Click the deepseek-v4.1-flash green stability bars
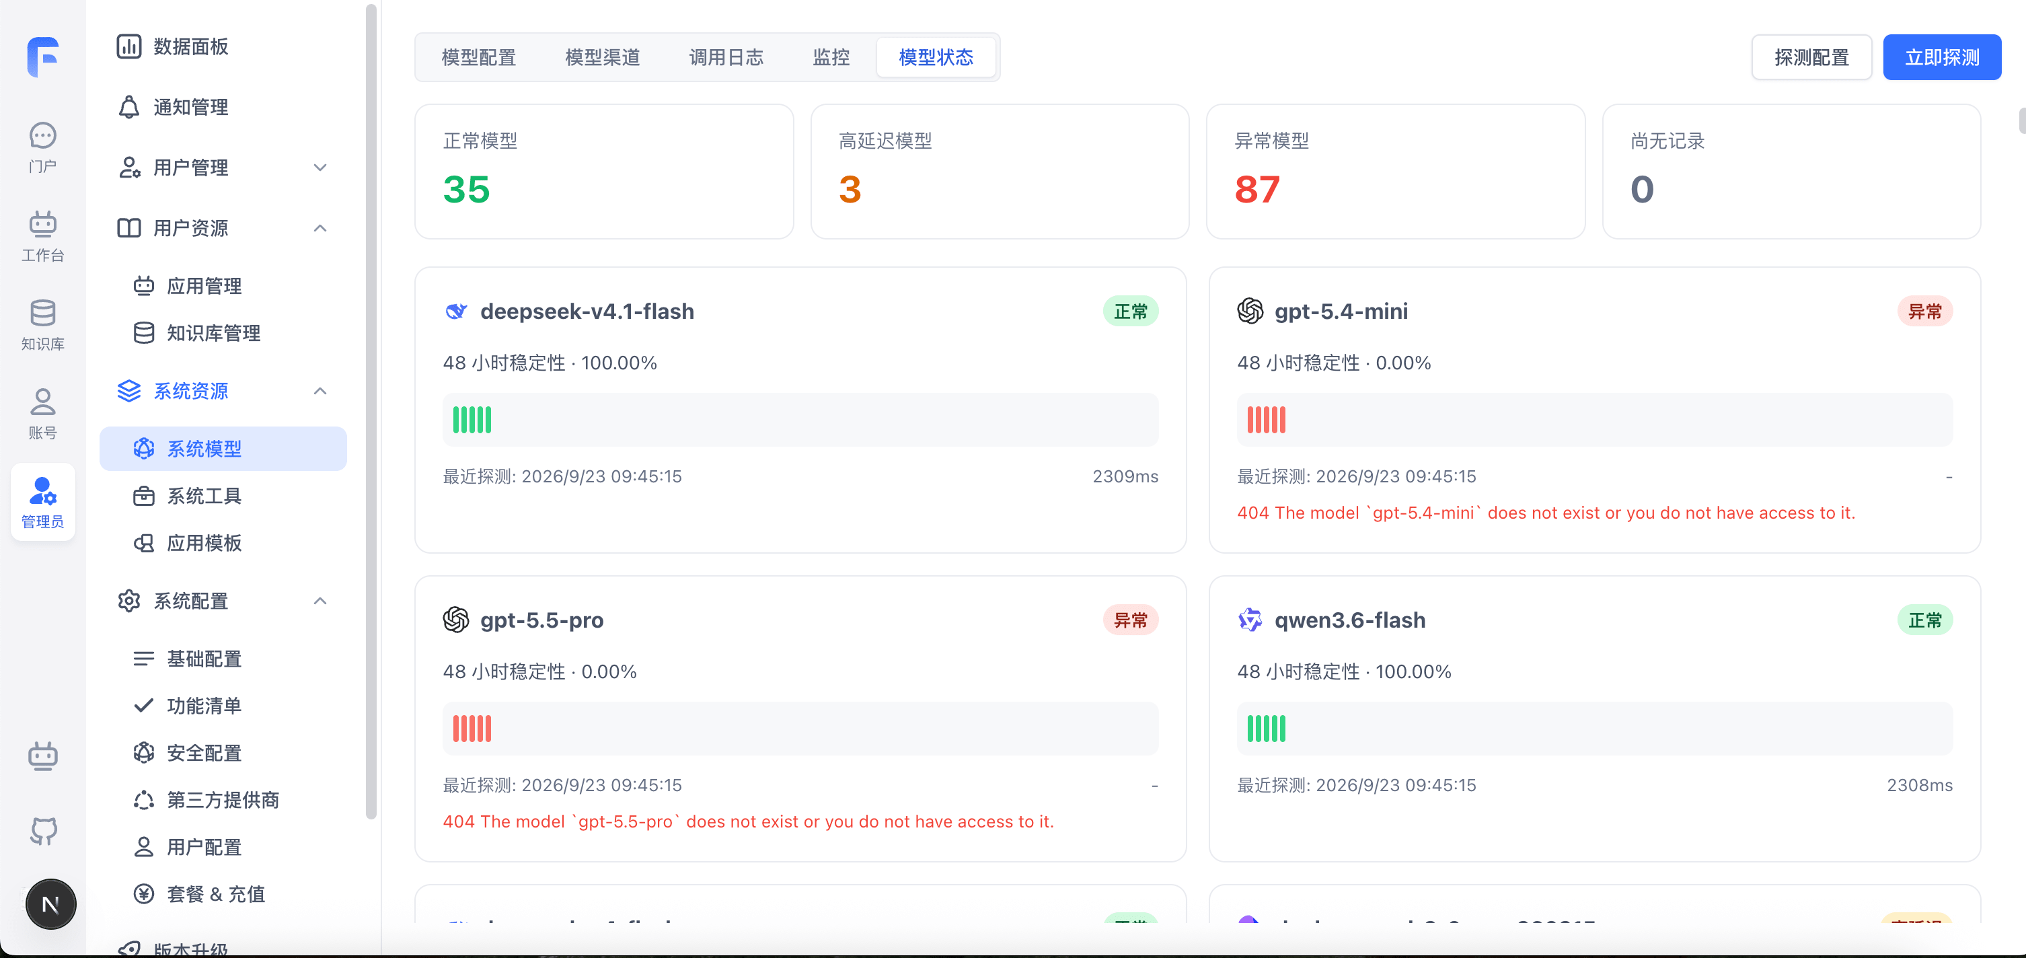 point(472,420)
